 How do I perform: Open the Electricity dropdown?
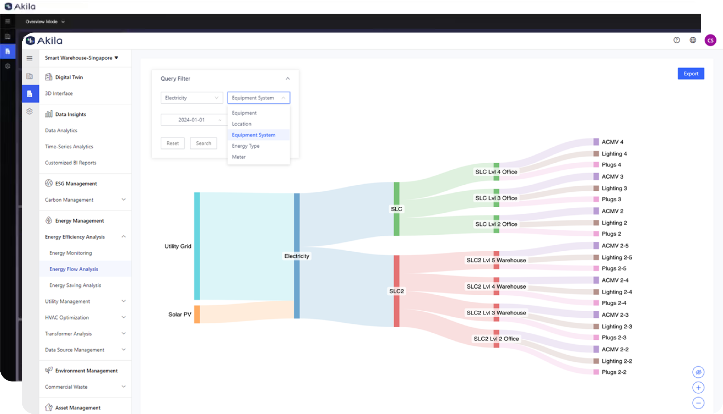click(x=192, y=98)
